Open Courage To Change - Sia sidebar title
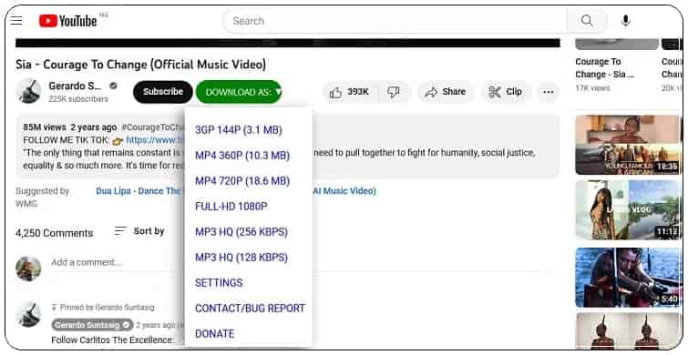688x355 pixels. pyautogui.click(x=604, y=68)
